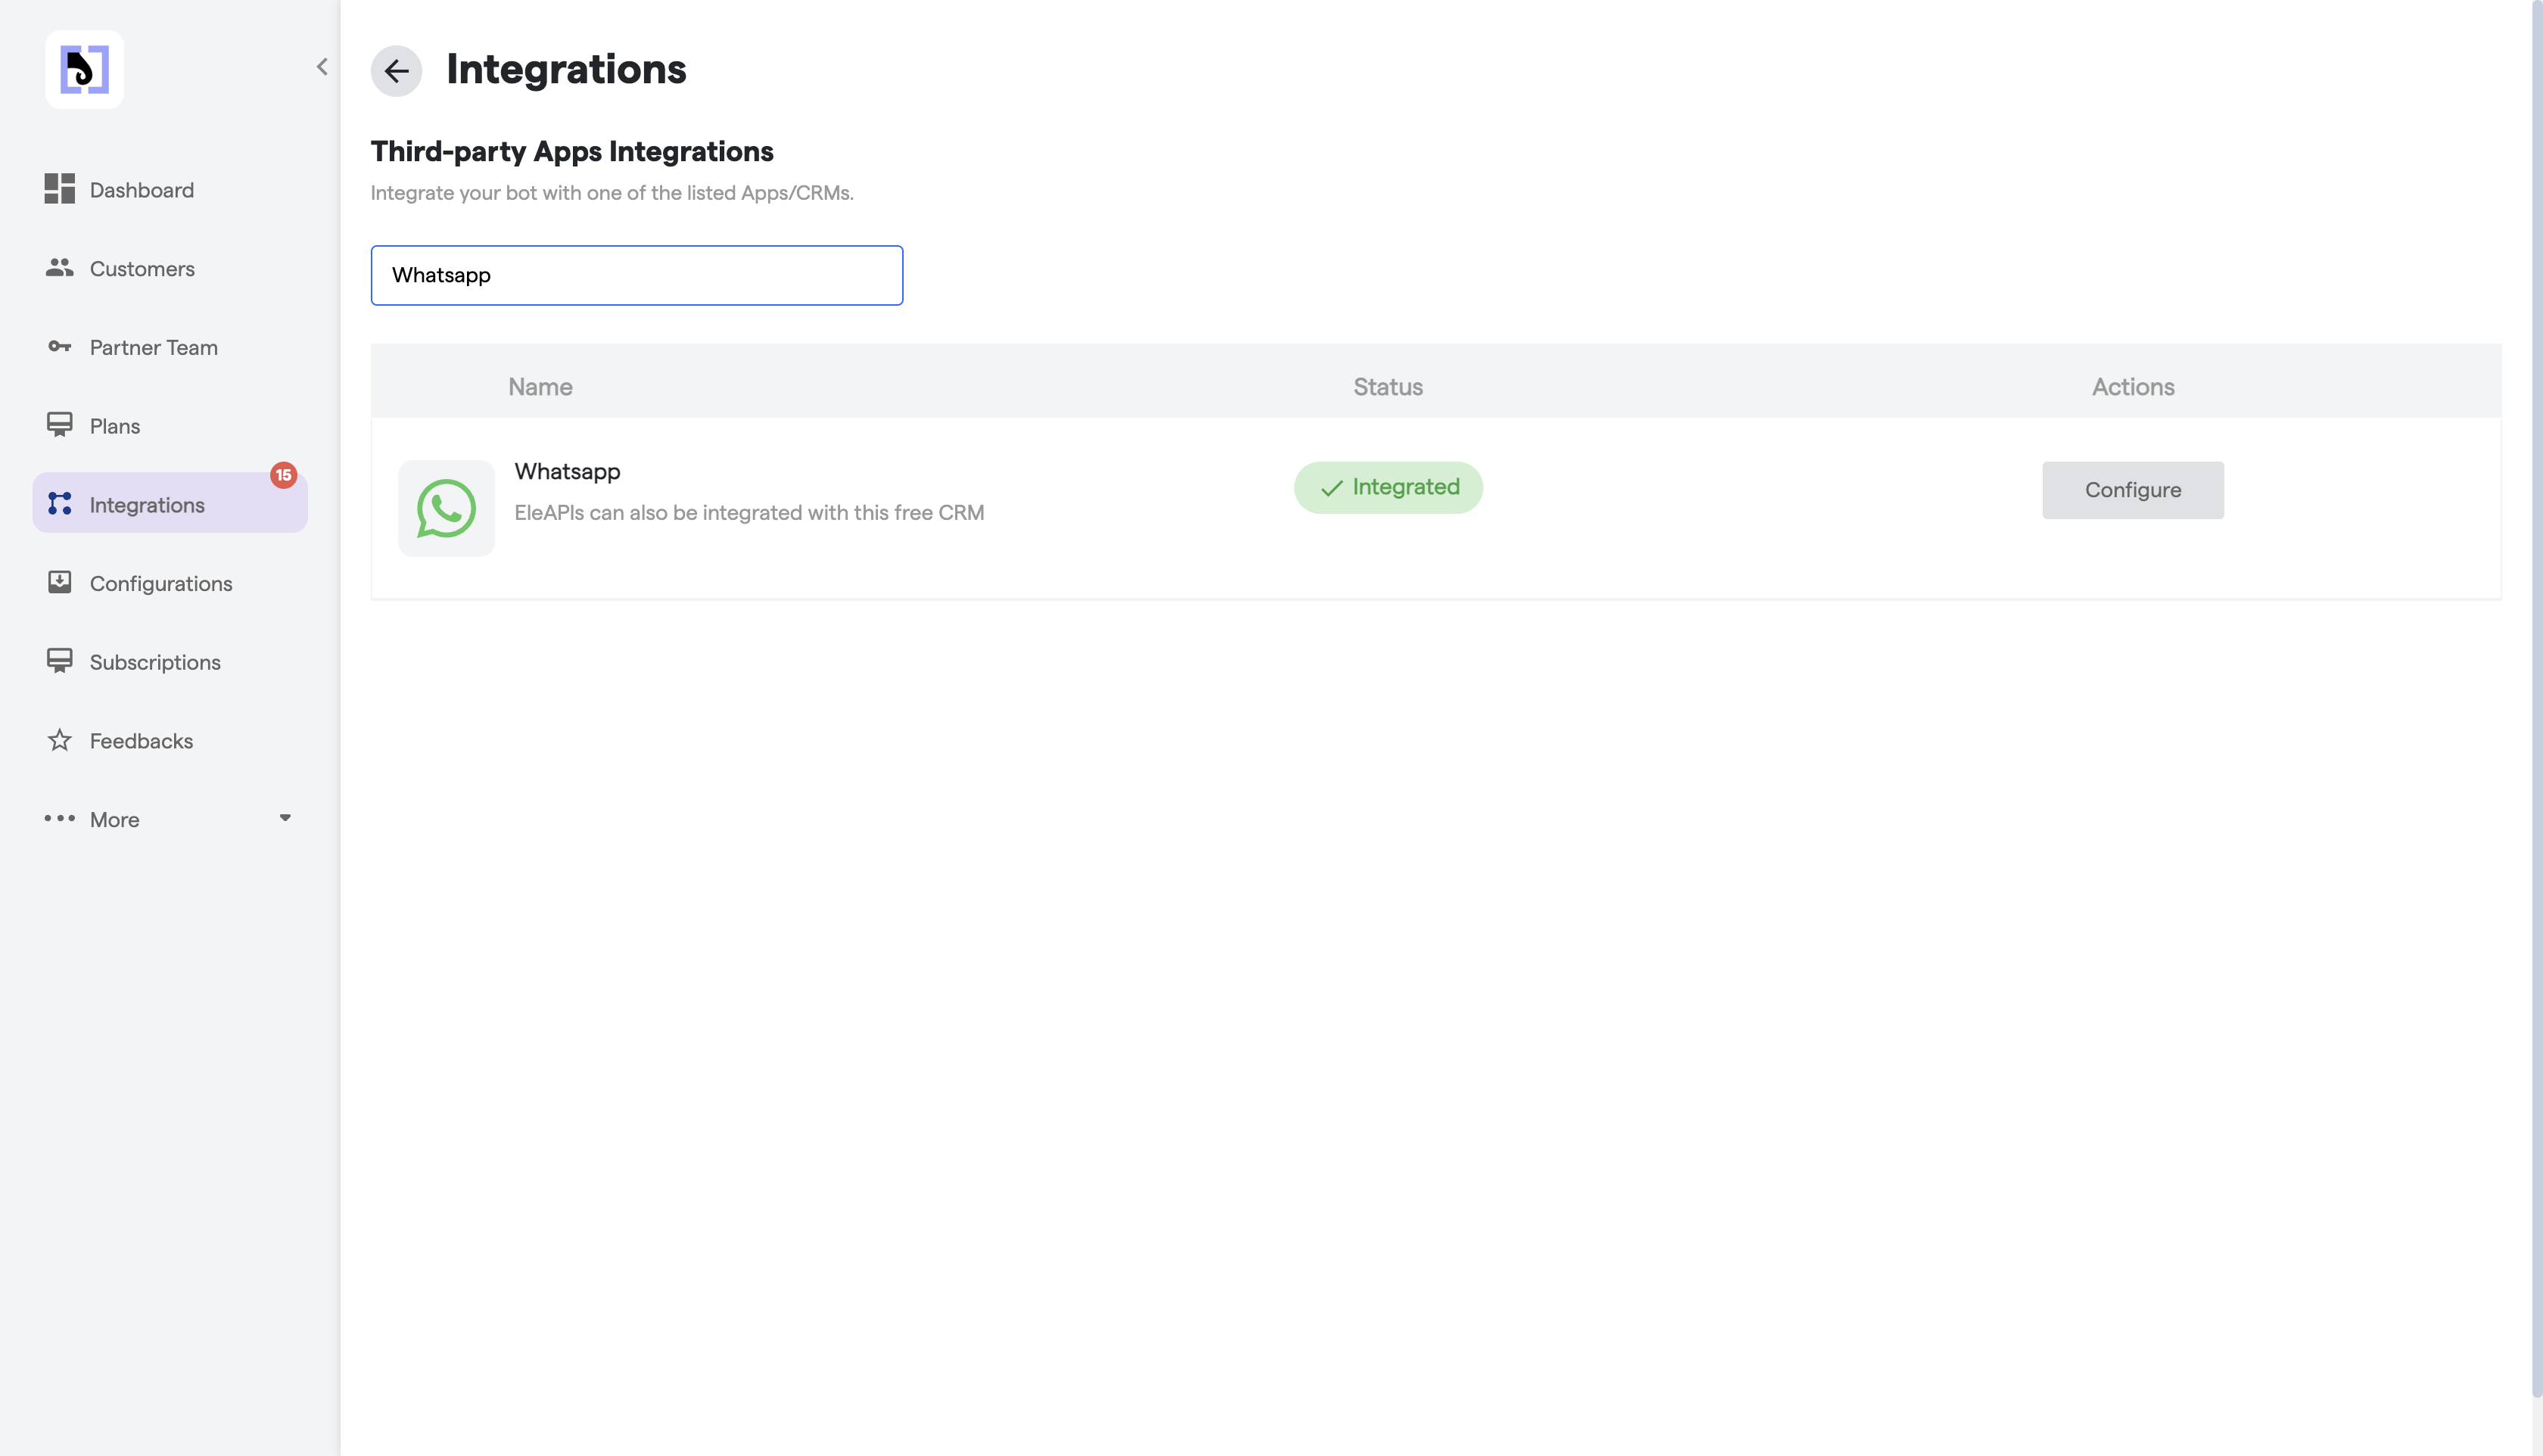This screenshot has width=2543, height=1456.
Task: Click the Configurations download-box icon
Action: [x=59, y=583]
